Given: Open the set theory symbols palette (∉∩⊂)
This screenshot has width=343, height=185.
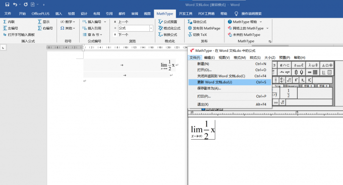Looking at the screenshot, I should 284,65.
